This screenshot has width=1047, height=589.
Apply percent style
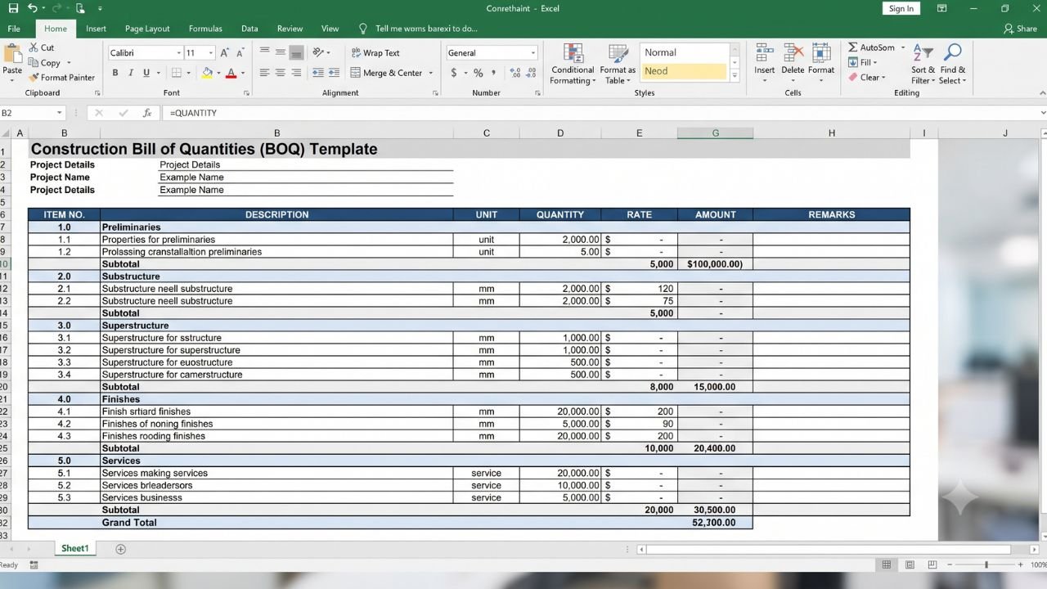coord(479,73)
